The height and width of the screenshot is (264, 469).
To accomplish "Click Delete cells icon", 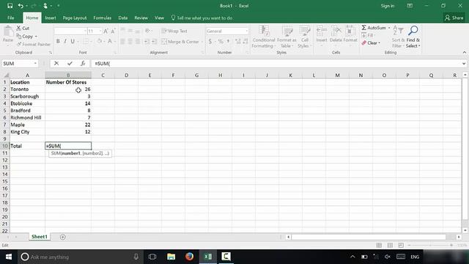I will coord(336,31).
